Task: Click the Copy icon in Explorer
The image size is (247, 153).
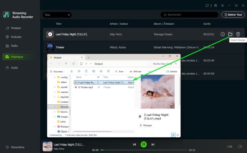Action: 79,71
